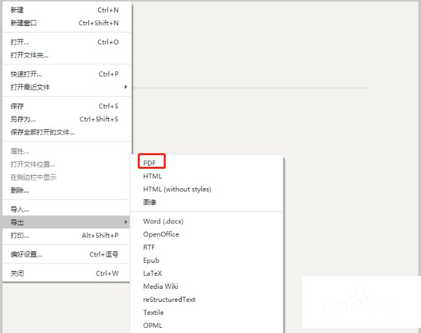Export as Textile
This screenshot has width=421, height=333.
[x=207, y=312]
